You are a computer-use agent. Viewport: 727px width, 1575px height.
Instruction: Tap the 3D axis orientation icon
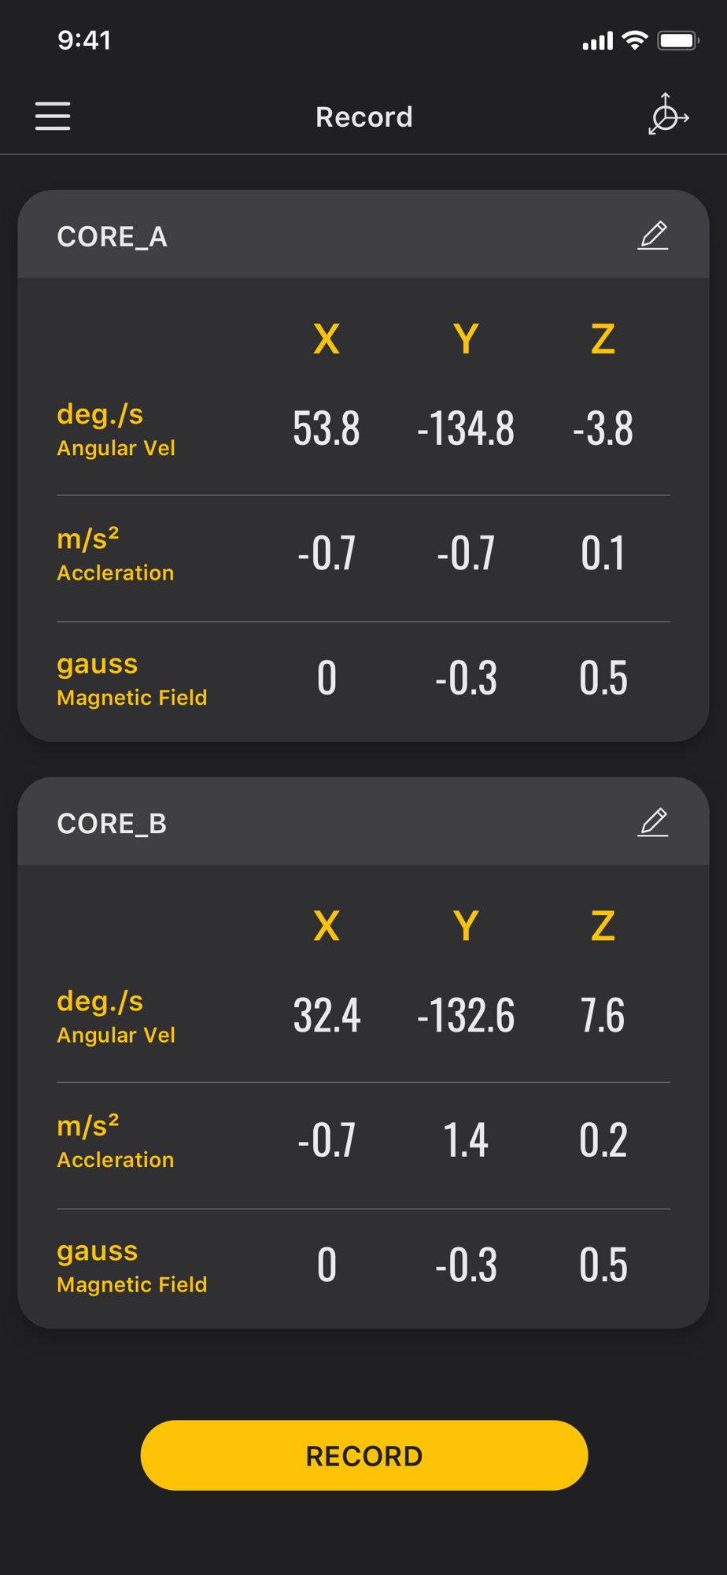click(x=668, y=114)
